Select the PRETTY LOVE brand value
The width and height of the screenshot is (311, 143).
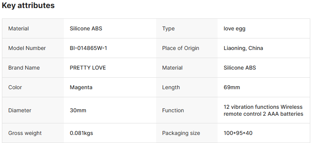click(x=88, y=68)
